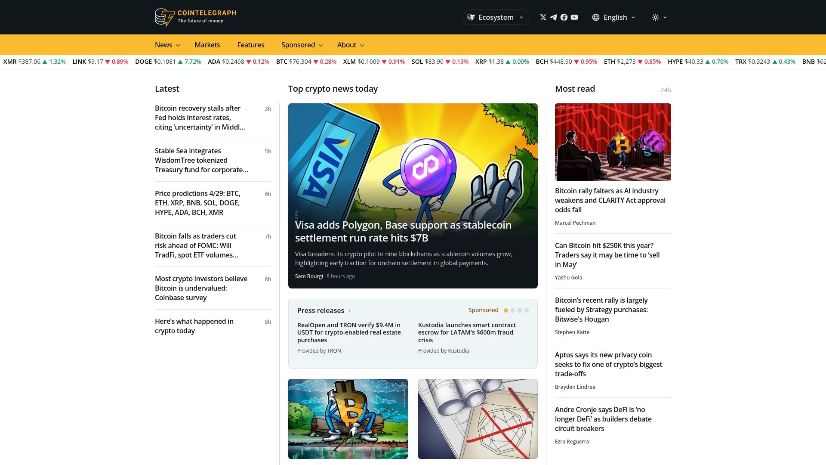Viewport: 826px width, 465px height.
Task: Open Price predictions 4/29 article
Action: click(197, 203)
